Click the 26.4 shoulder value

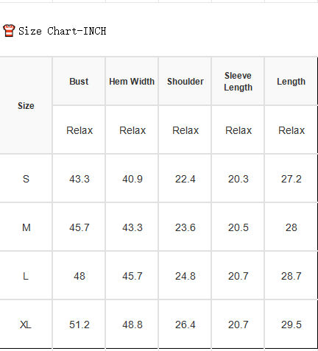click(x=185, y=325)
